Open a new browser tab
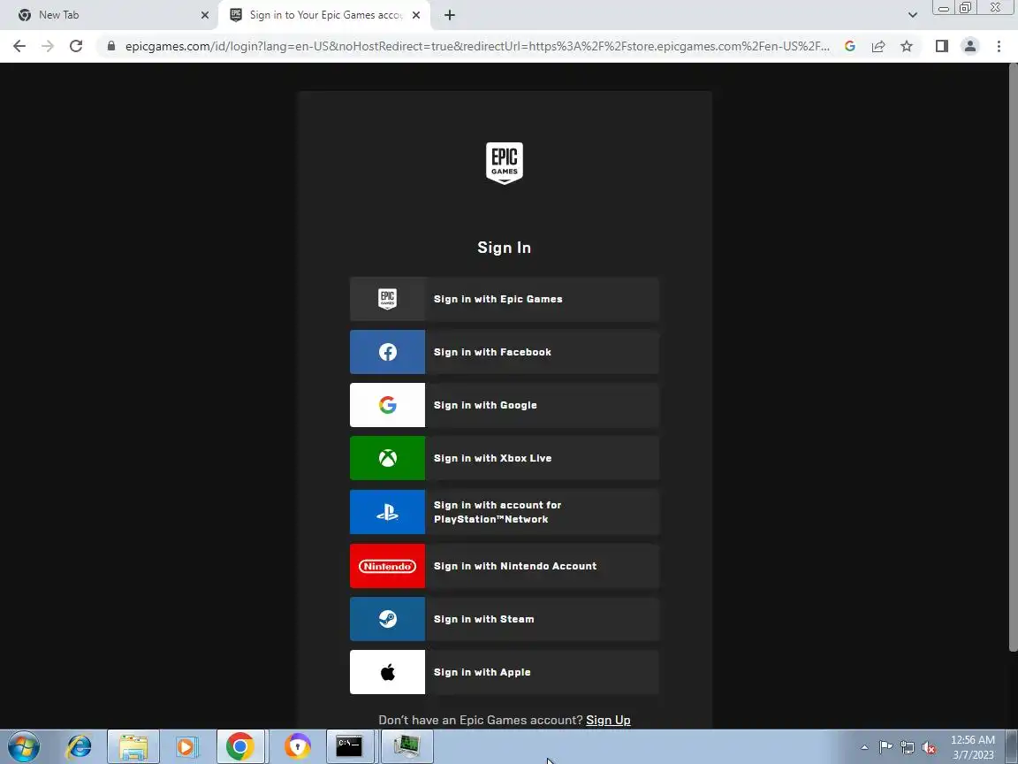This screenshot has width=1018, height=764. [x=450, y=15]
